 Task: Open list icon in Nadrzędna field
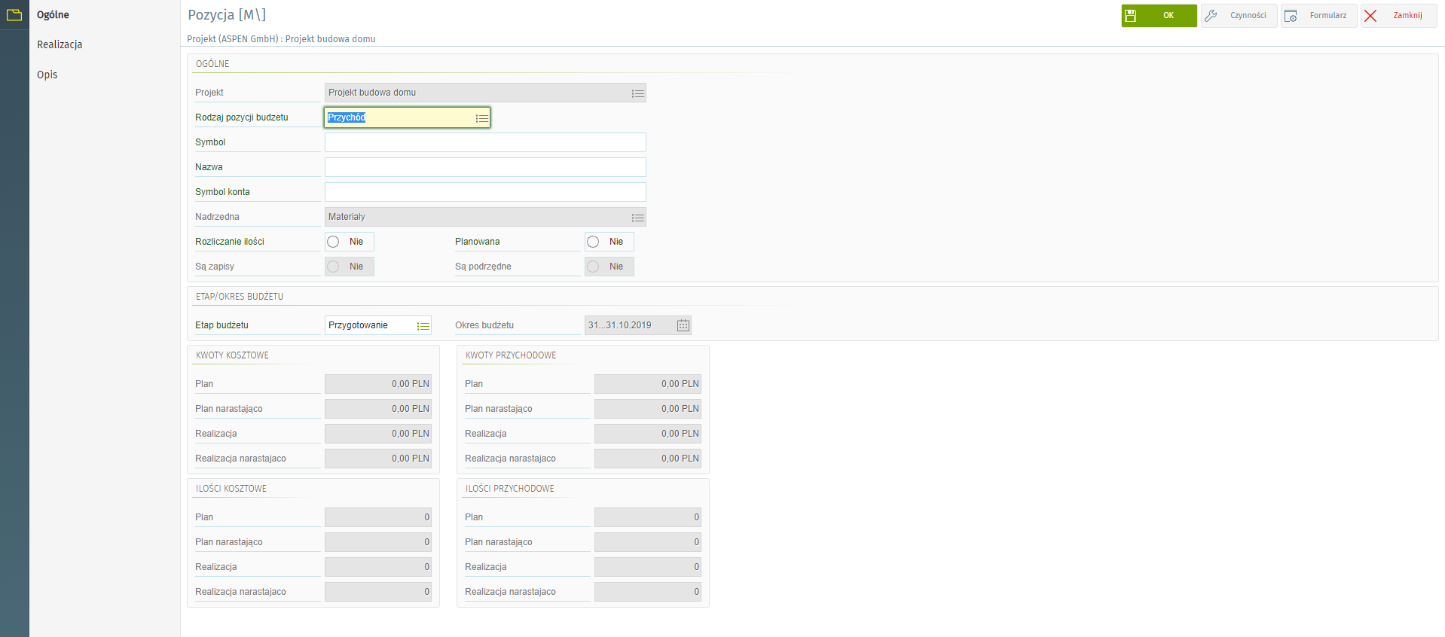[637, 218]
